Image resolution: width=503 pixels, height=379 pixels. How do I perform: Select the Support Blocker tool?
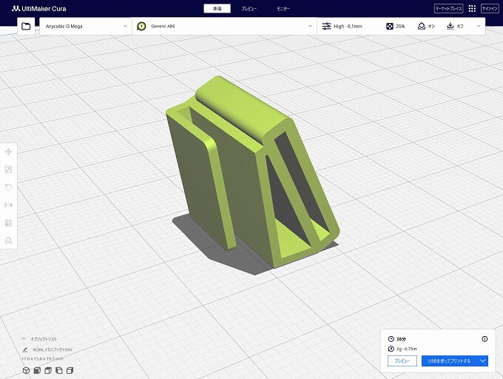(8, 241)
